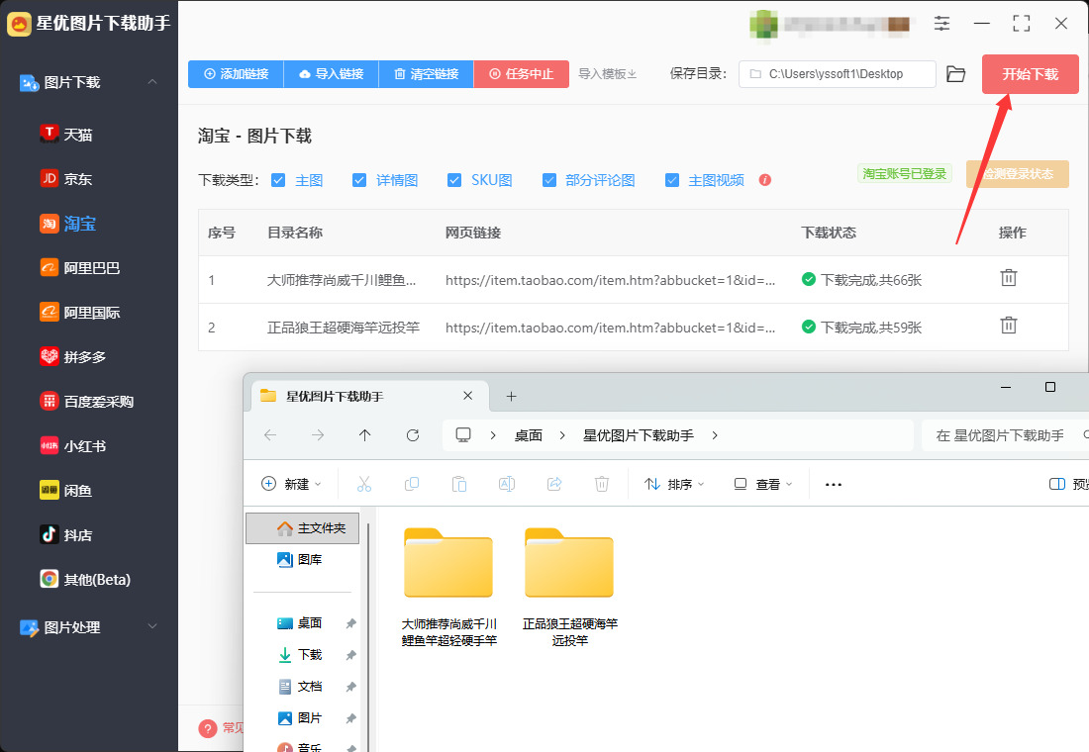
Task: Open the 排序 sort dropdown in Explorer
Action: [674, 484]
